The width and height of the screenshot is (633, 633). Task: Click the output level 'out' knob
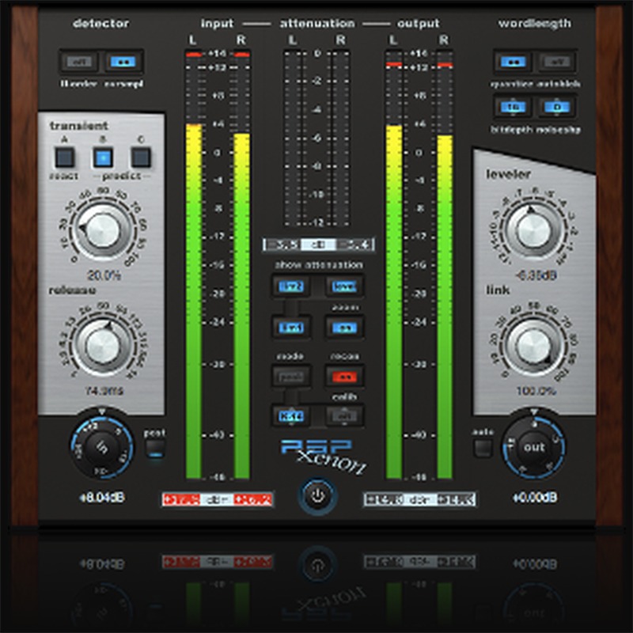[533, 447]
